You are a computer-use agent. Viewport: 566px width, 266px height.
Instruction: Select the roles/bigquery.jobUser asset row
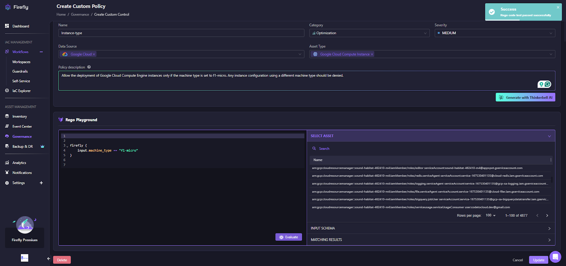point(431,199)
